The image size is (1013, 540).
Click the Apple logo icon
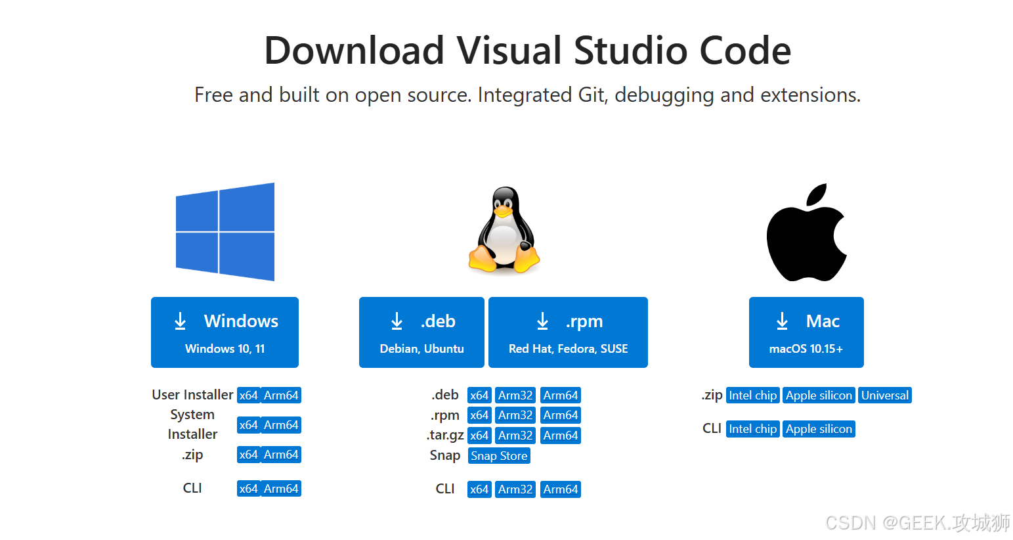pos(807,232)
